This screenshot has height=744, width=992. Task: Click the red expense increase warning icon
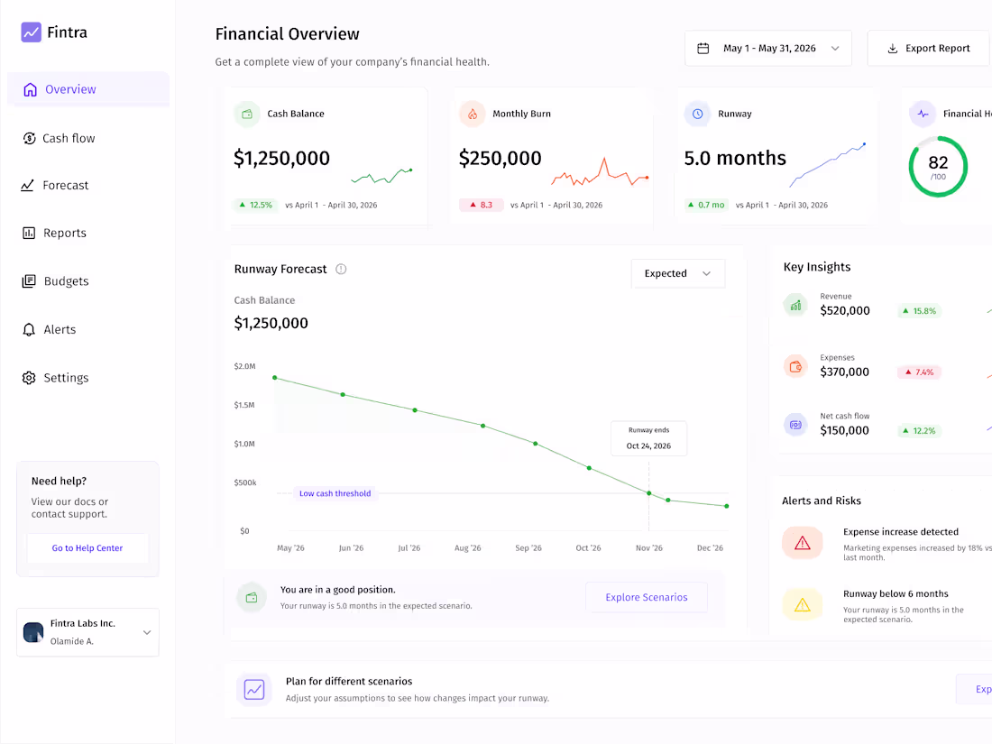[803, 543]
